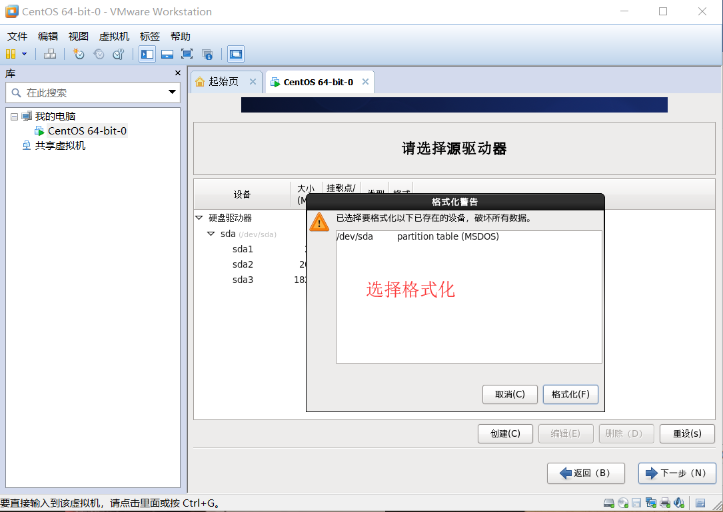
Task: Switch to the 起始页 tab
Action: coord(223,82)
